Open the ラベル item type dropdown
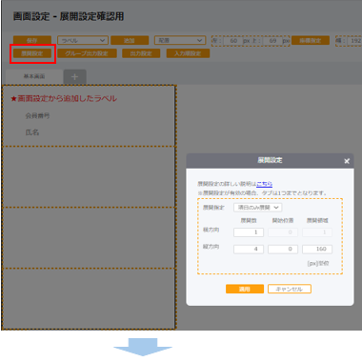This screenshot has width=362, height=362. point(83,40)
